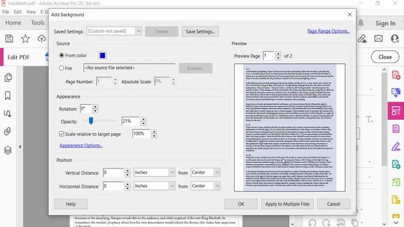The image size is (404, 227).
Task: Click the Opacity slider handle
Action: click(91, 120)
